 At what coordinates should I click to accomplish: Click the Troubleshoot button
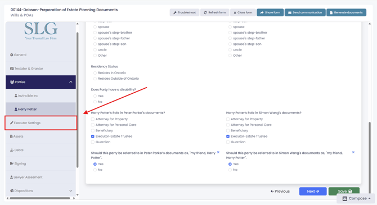coord(185,12)
